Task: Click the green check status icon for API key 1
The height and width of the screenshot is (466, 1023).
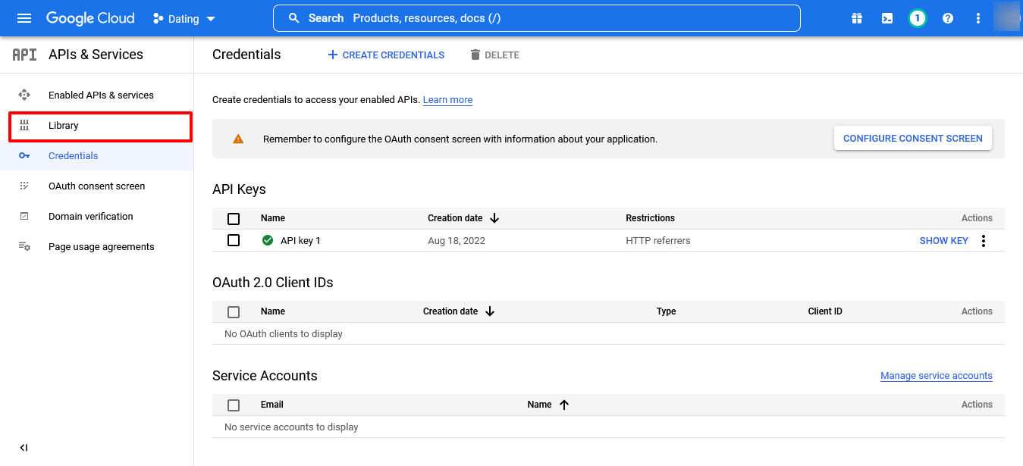Action: pos(268,240)
